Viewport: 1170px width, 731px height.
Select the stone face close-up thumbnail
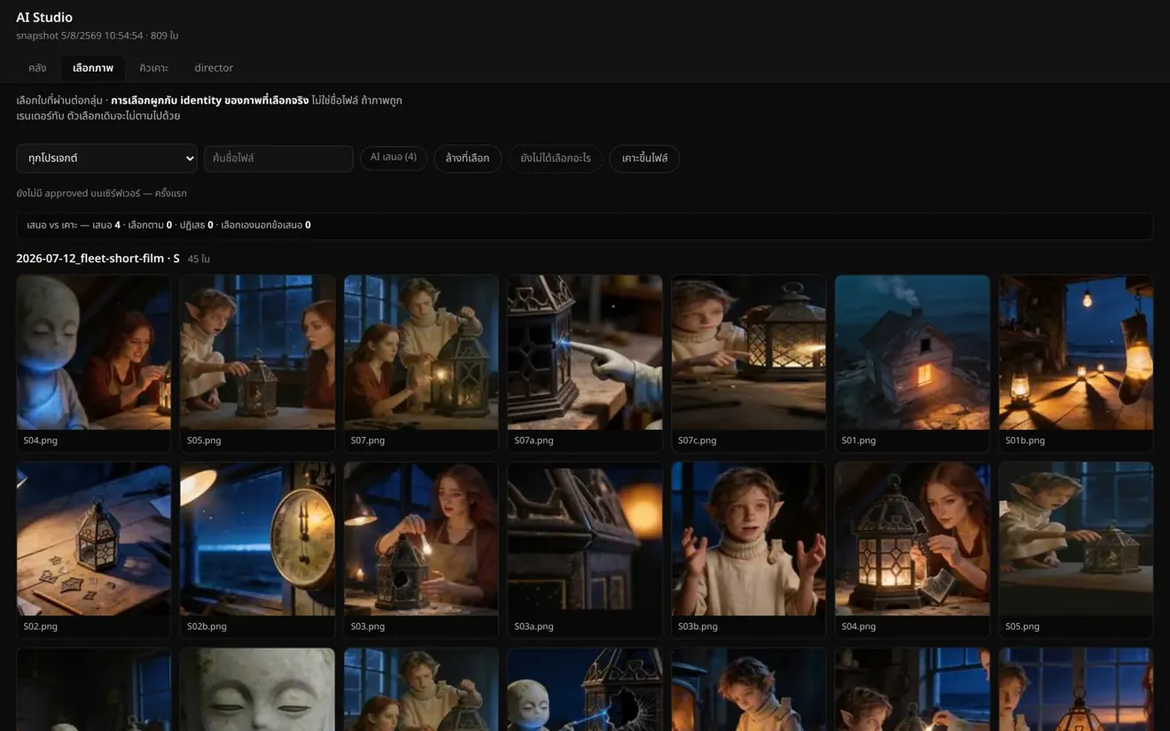[257, 689]
